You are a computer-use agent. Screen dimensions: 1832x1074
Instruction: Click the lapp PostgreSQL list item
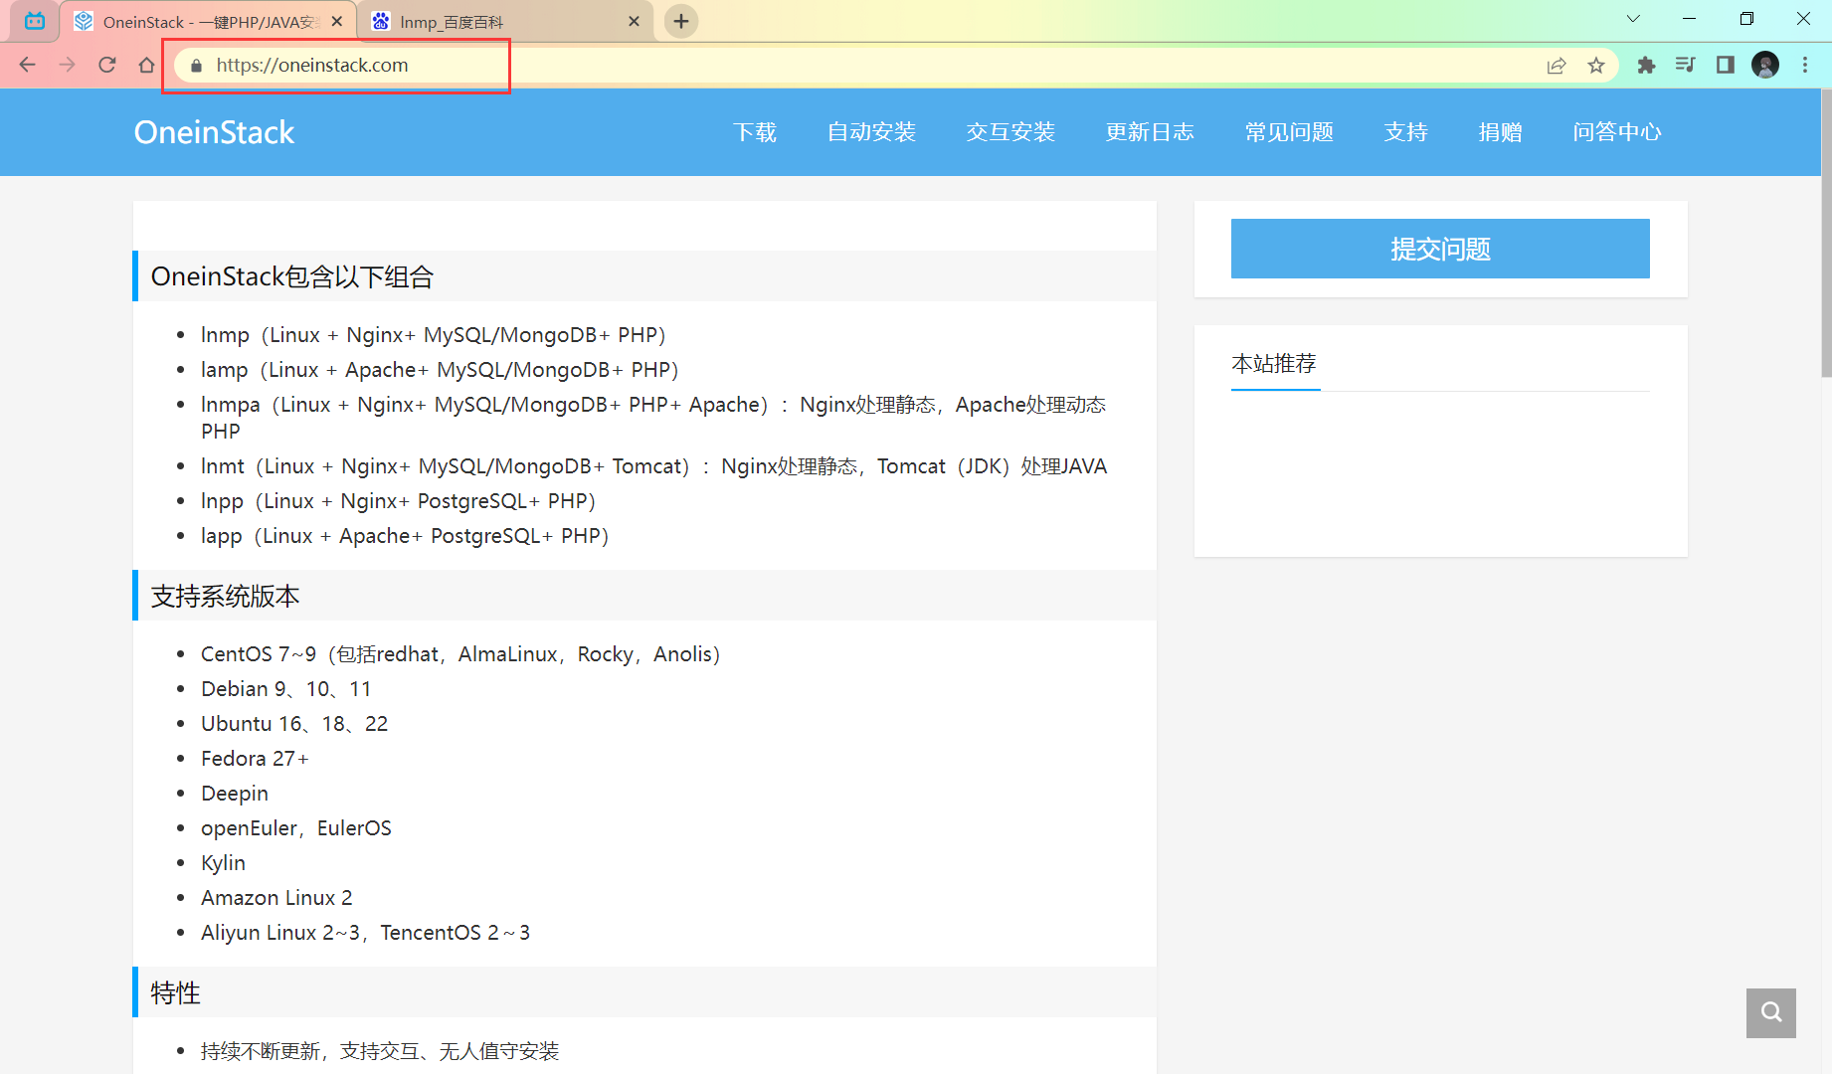[x=405, y=536]
